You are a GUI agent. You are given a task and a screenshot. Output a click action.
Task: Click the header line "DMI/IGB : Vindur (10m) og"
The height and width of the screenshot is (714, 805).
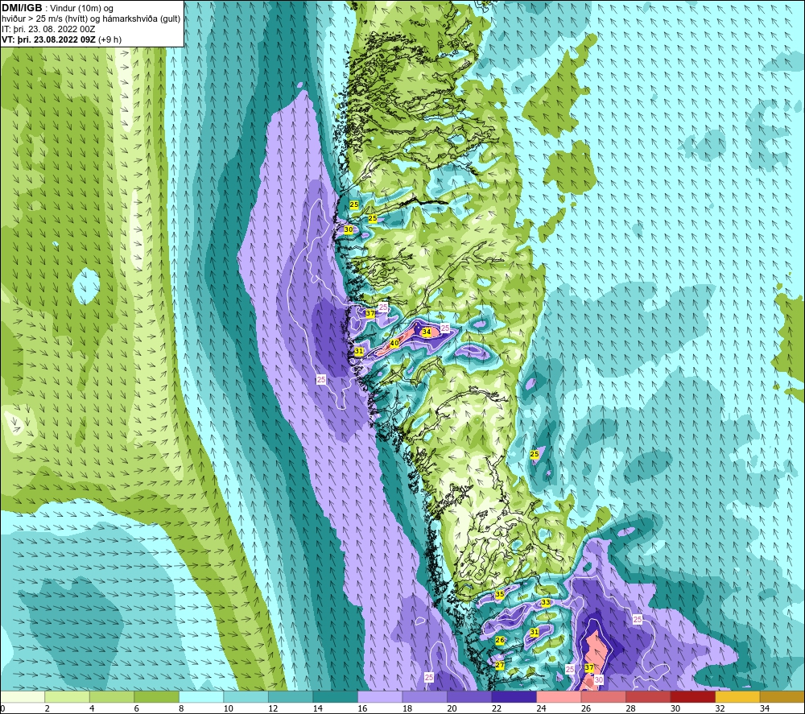coord(57,8)
